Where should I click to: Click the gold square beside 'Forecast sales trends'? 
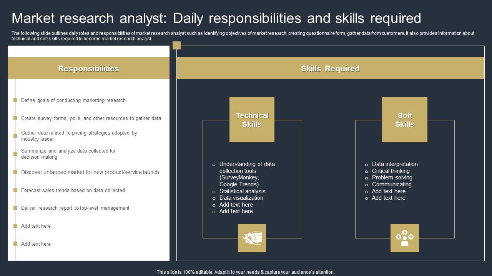click(x=15, y=190)
